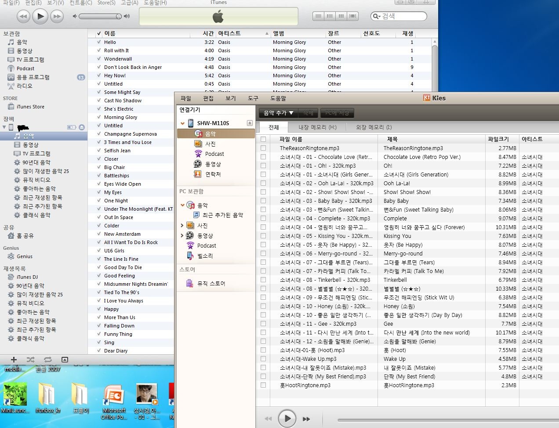Uncheck Wonderwall in iTunes list

99,59
